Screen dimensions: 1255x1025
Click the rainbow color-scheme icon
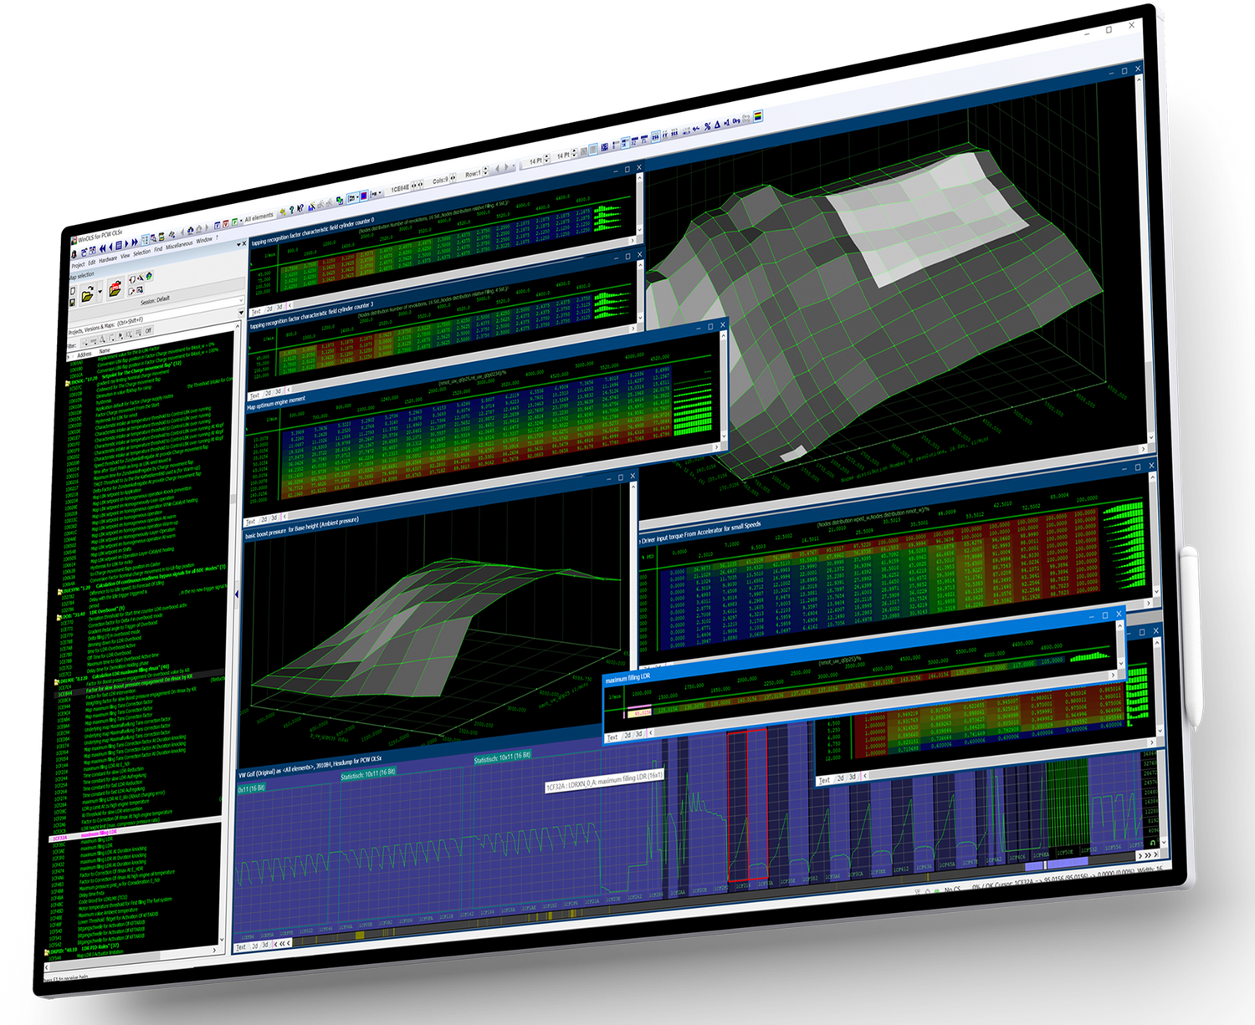[758, 115]
